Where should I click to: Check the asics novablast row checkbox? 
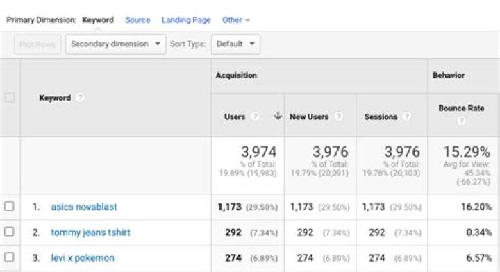[x=9, y=206]
